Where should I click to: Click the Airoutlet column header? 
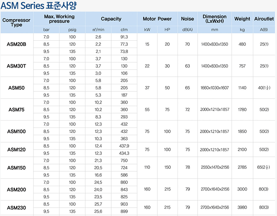tap(264, 19)
